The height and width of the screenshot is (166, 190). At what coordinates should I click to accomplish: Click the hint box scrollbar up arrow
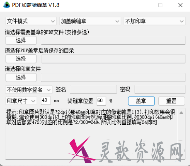tap(181, 113)
